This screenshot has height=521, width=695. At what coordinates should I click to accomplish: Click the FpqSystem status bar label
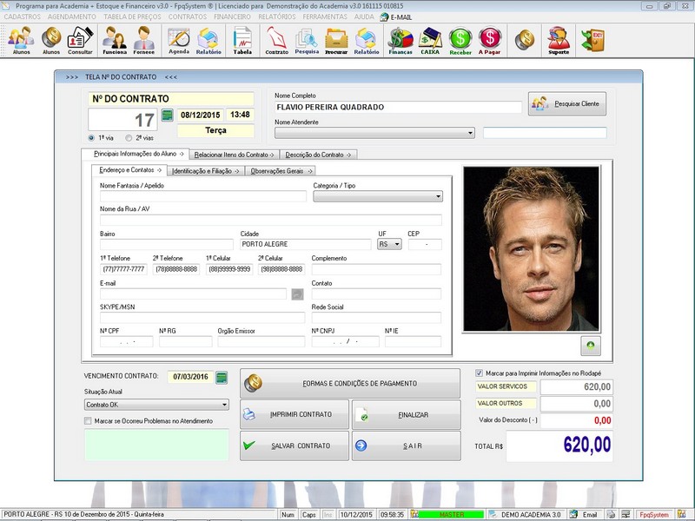[653, 515]
